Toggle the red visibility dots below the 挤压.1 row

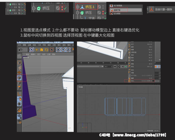103,12
